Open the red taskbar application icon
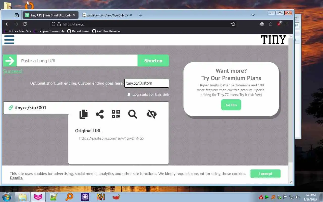 tap(116, 197)
